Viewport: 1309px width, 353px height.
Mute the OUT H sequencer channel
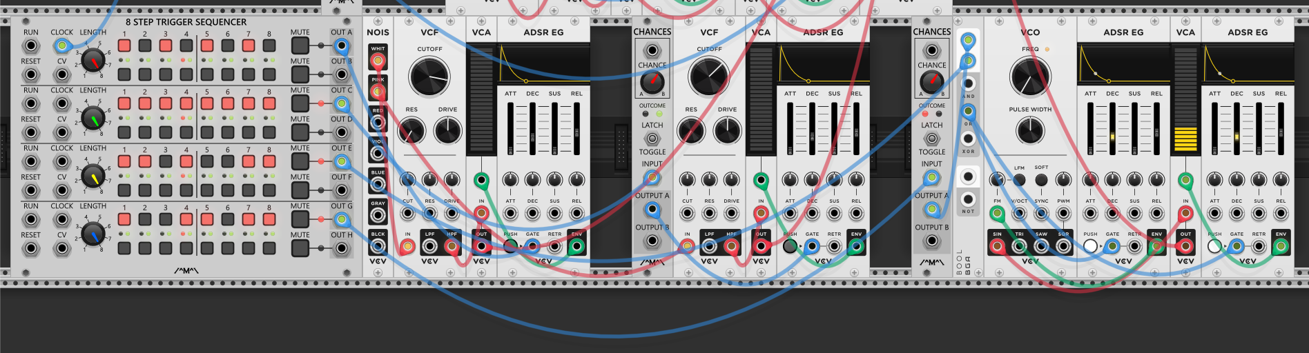coord(300,248)
